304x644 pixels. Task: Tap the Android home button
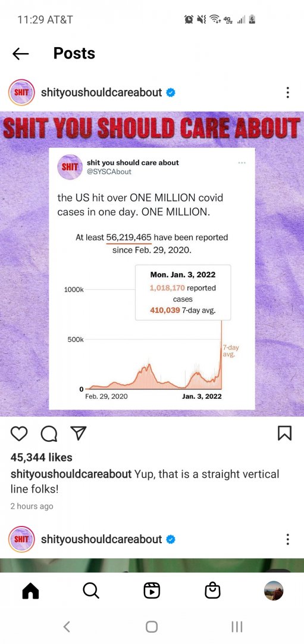point(152,626)
